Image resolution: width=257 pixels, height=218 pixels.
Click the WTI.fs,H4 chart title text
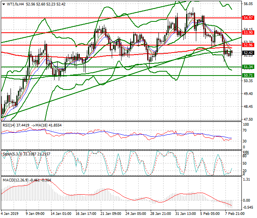[16, 4]
